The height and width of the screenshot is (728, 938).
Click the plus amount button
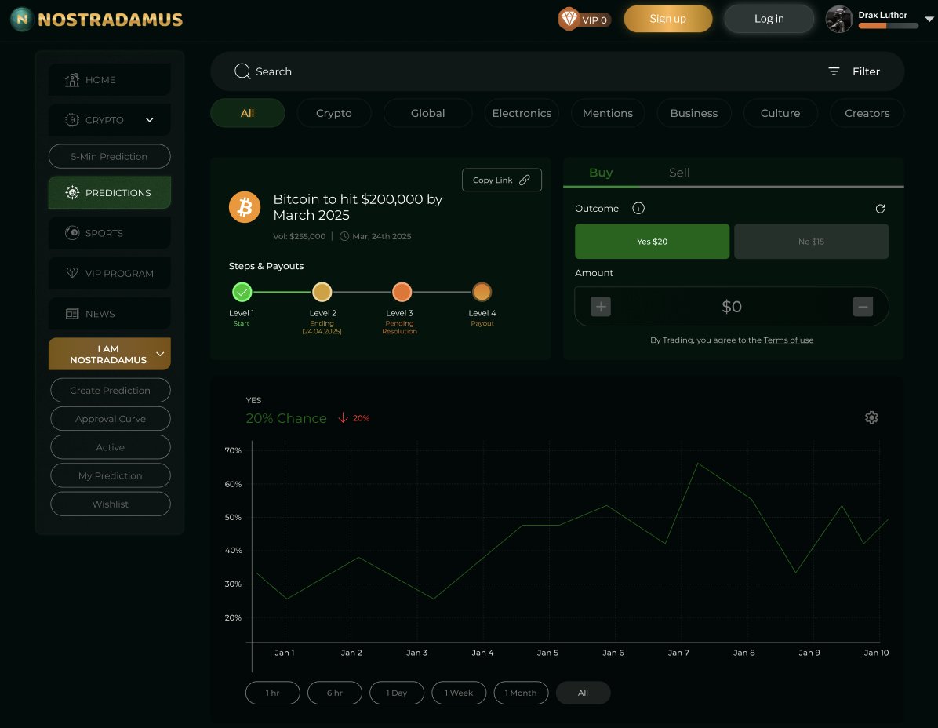click(x=601, y=306)
